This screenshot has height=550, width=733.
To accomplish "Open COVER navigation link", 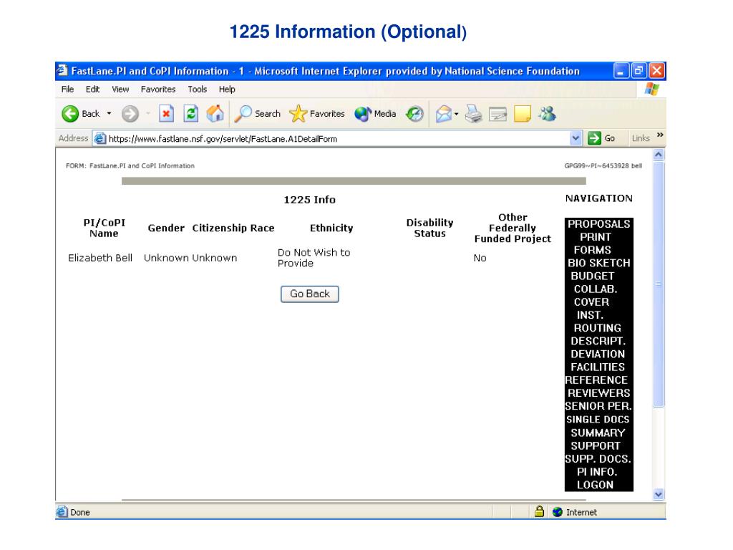I will pyautogui.click(x=591, y=302).
